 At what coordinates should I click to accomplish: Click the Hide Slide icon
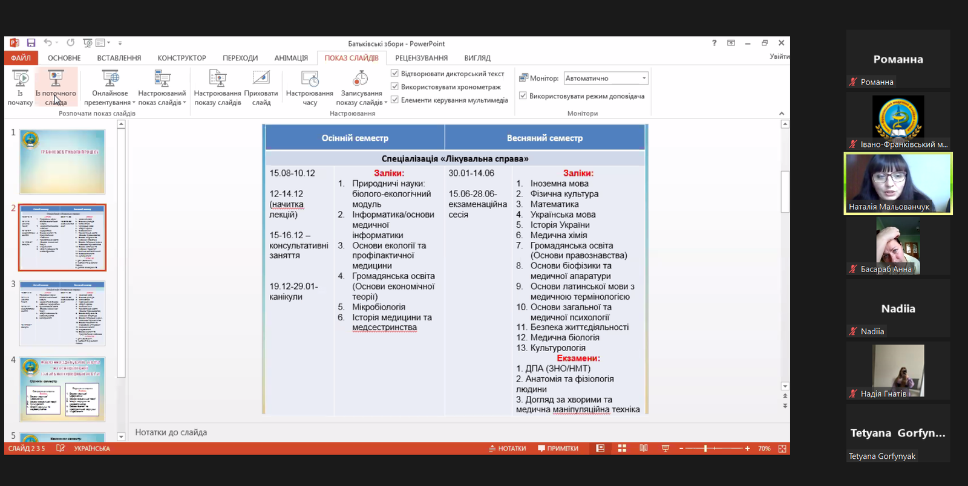(261, 87)
